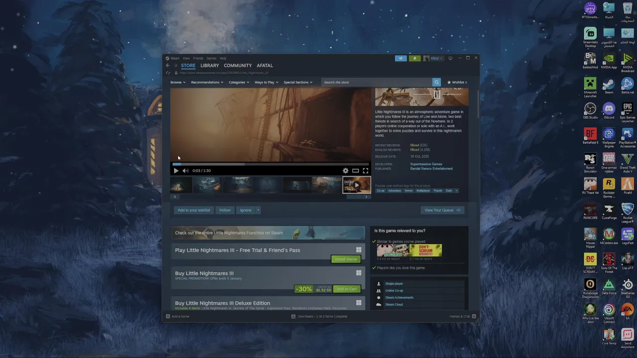
Task: Open Supermassive Games developer link
Action: click(426, 164)
